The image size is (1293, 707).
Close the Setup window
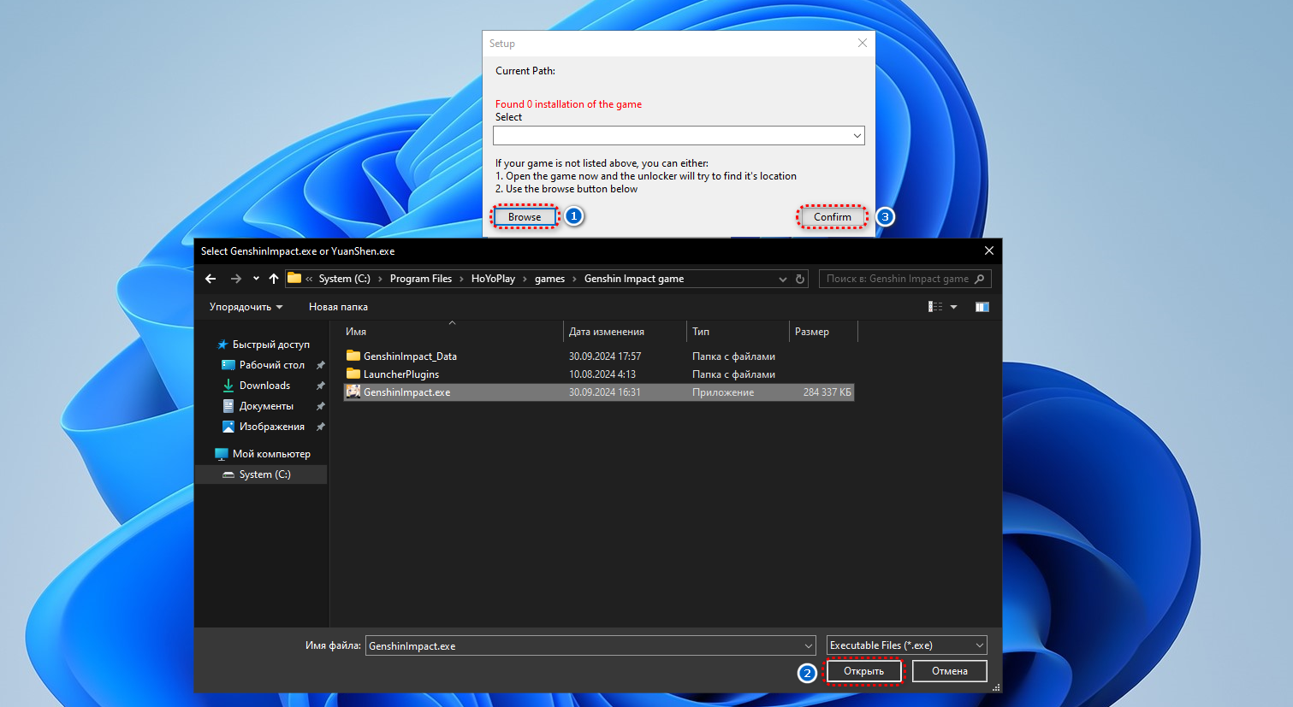click(863, 43)
